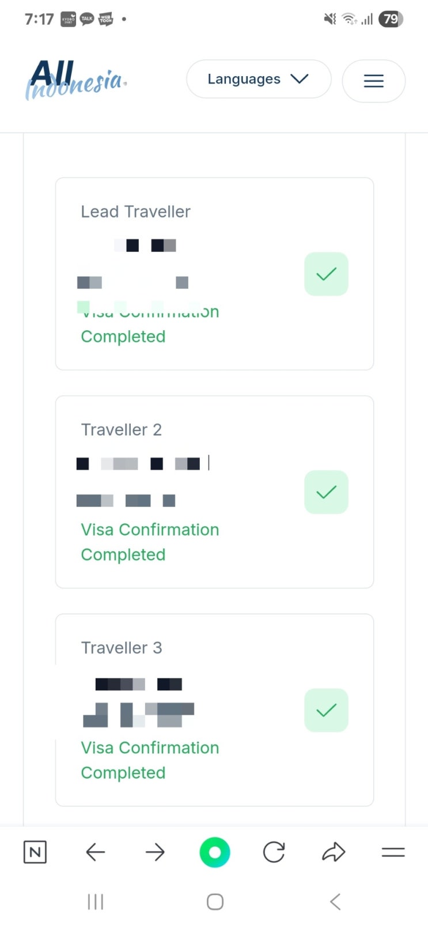Select the Lead Traveller card heading
The width and height of the screenshot is (428, 928).
(135, 212)
